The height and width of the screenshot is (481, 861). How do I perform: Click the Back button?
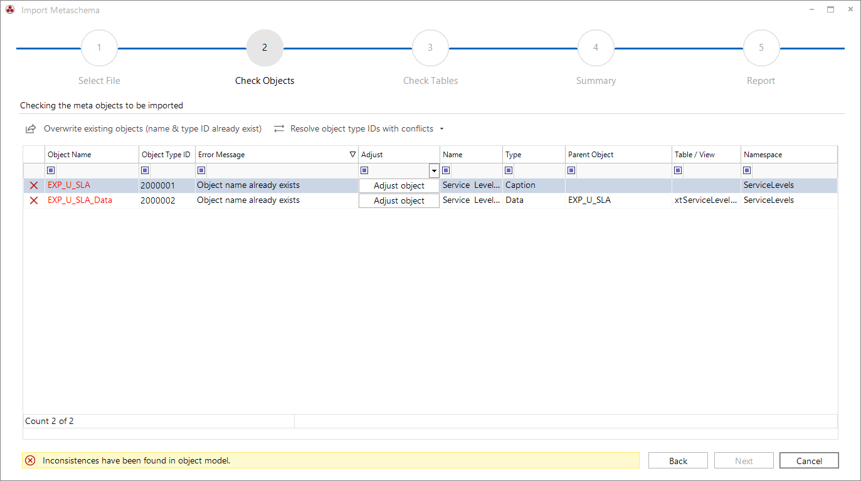(678, 460)
